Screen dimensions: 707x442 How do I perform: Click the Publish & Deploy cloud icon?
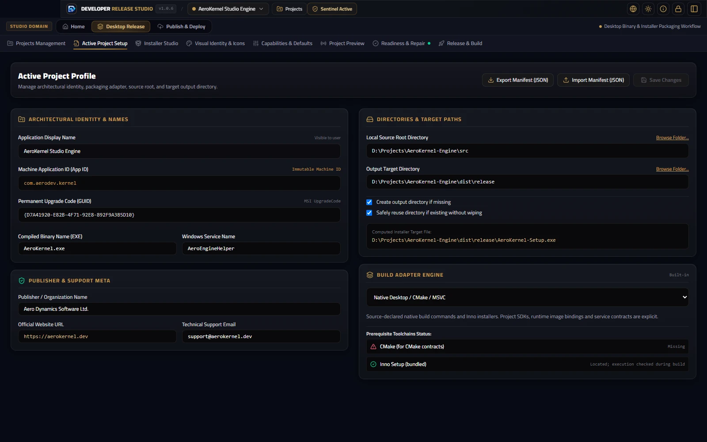click(160, 27)
